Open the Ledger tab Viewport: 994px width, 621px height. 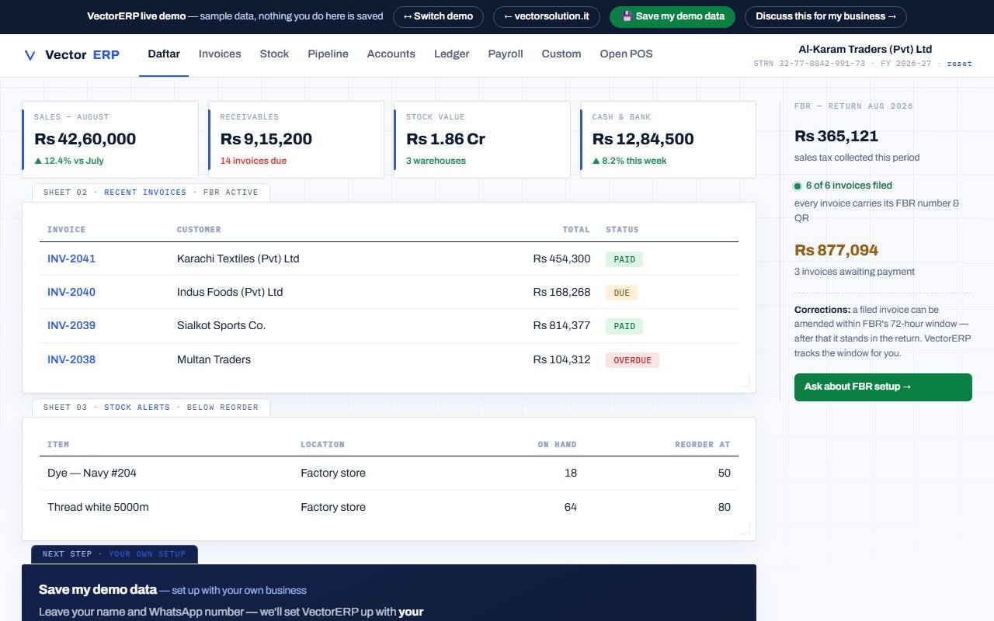coord(452,54)
